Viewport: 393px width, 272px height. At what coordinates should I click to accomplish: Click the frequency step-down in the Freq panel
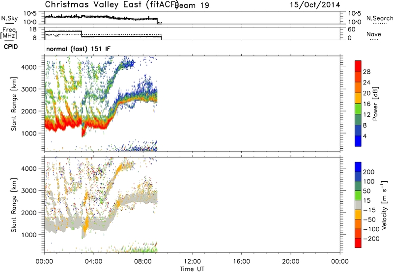click(x=82, y=34)
